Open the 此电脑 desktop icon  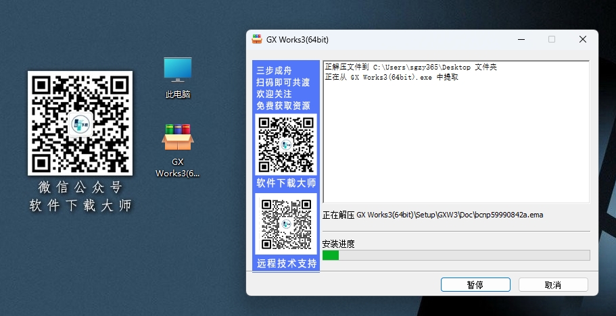[x=178, y=77]
